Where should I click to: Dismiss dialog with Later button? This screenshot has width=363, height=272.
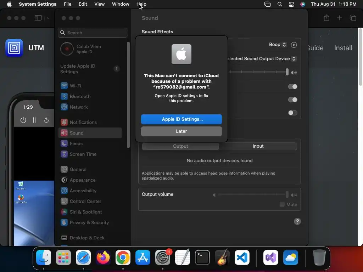[181, 131]
